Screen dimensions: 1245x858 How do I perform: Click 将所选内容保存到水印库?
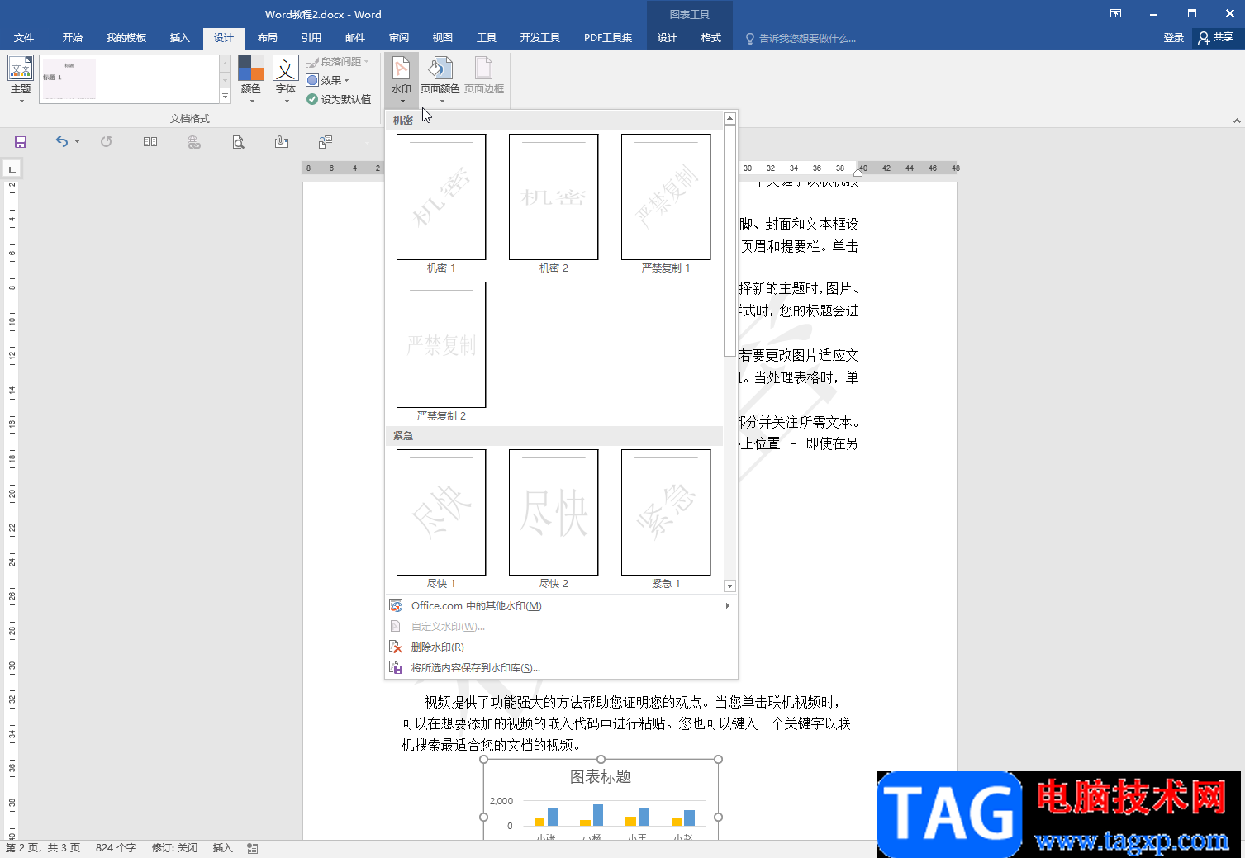tap(561, 668)
